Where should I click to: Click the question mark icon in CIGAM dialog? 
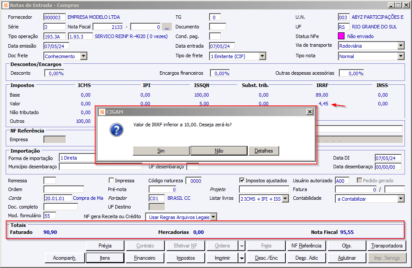[116, 129]
